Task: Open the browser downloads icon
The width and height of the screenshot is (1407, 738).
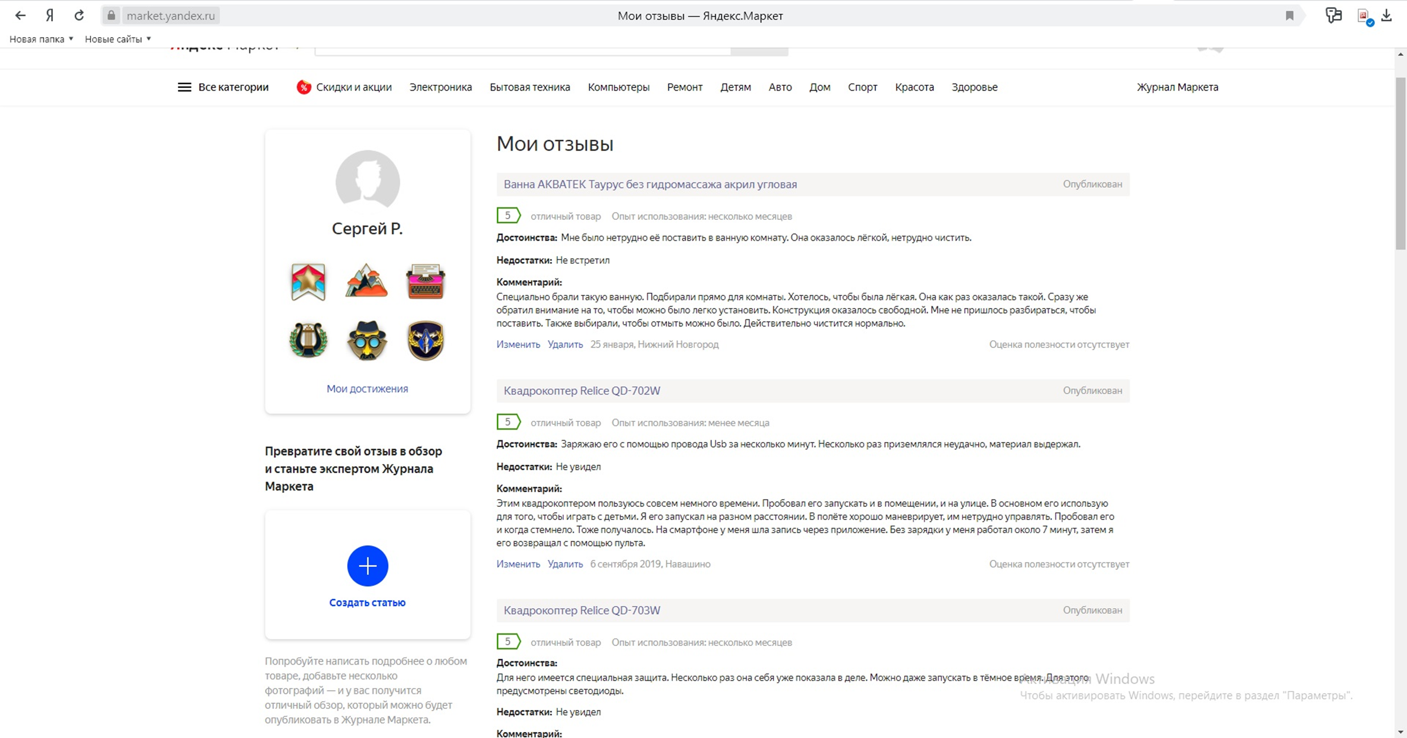Action: pos(1387,16)
